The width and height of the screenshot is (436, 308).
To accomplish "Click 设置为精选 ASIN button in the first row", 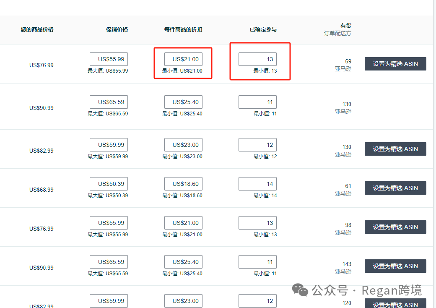I will click(395, 63).
